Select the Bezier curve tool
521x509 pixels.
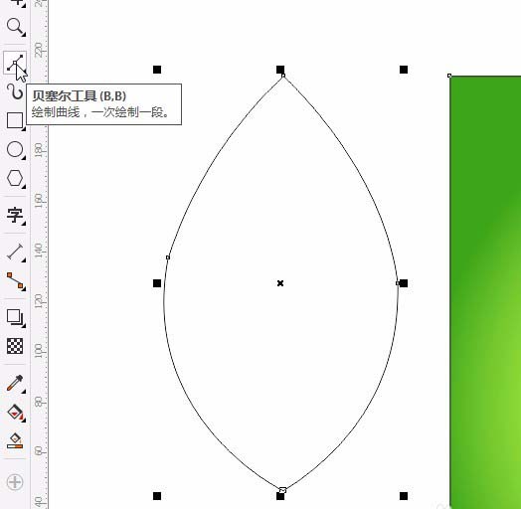click(15, 62)
